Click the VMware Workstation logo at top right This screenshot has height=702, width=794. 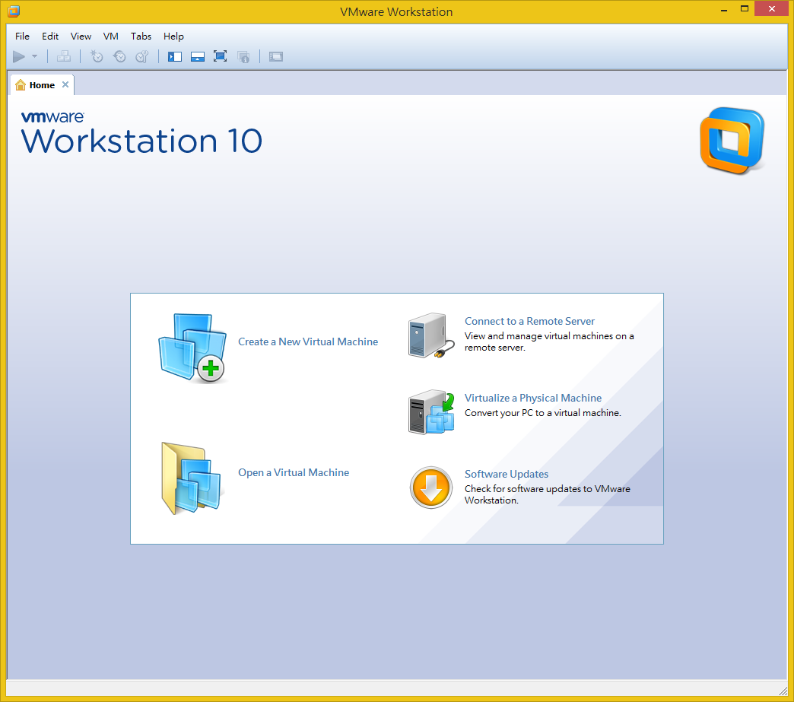click(732, 141)
